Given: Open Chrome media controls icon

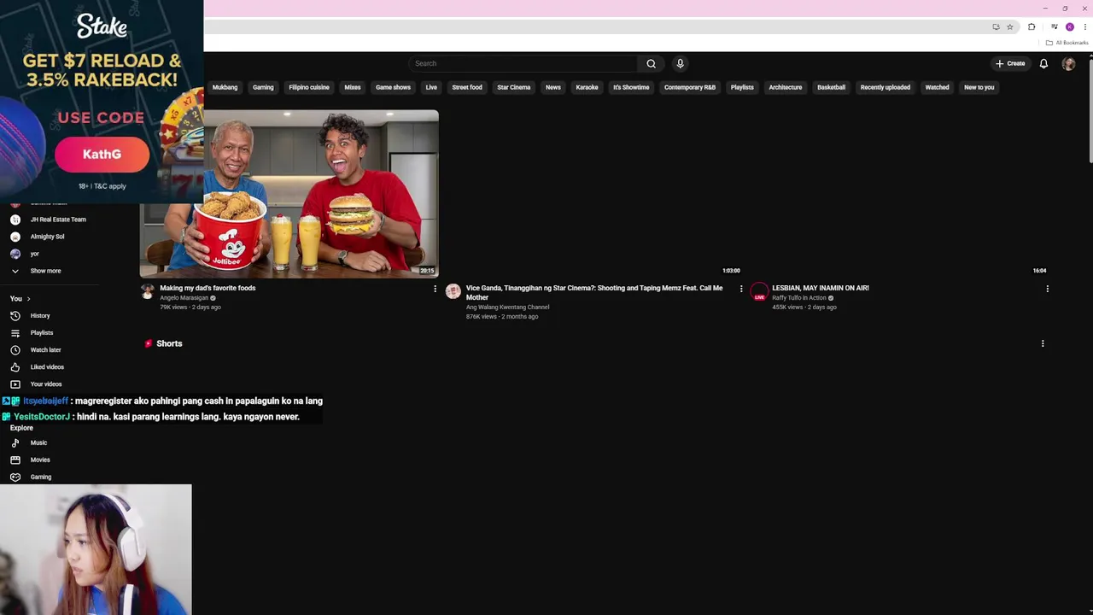Looking at the screenshot, I should pyautogui.click(x=1055, y=26).
